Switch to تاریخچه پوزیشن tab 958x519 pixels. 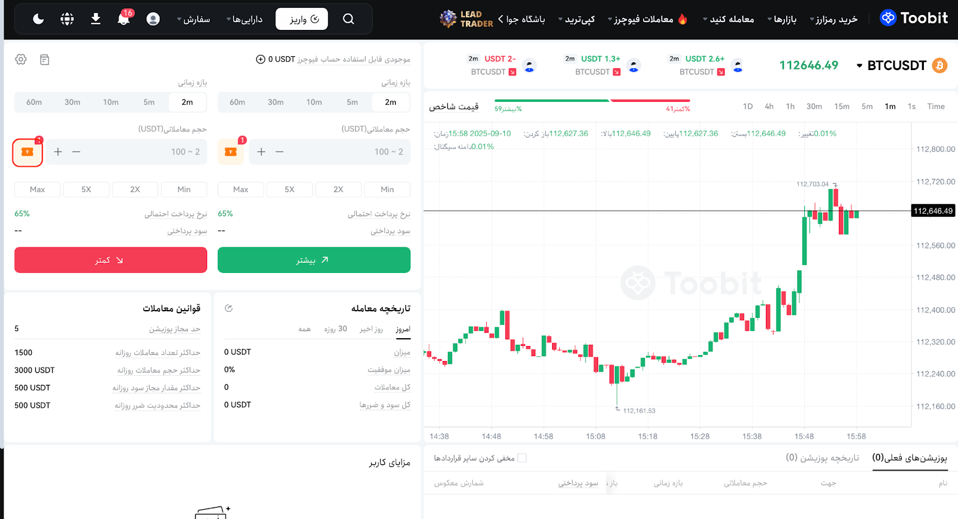click(823, 458)
